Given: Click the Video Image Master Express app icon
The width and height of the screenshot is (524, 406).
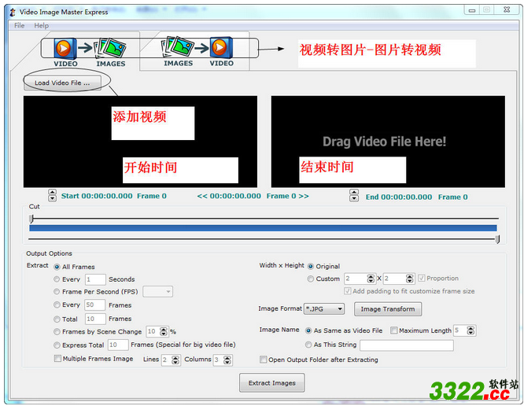Looking at the screenshot, I should pyautogui.click(x=13, y=13).
